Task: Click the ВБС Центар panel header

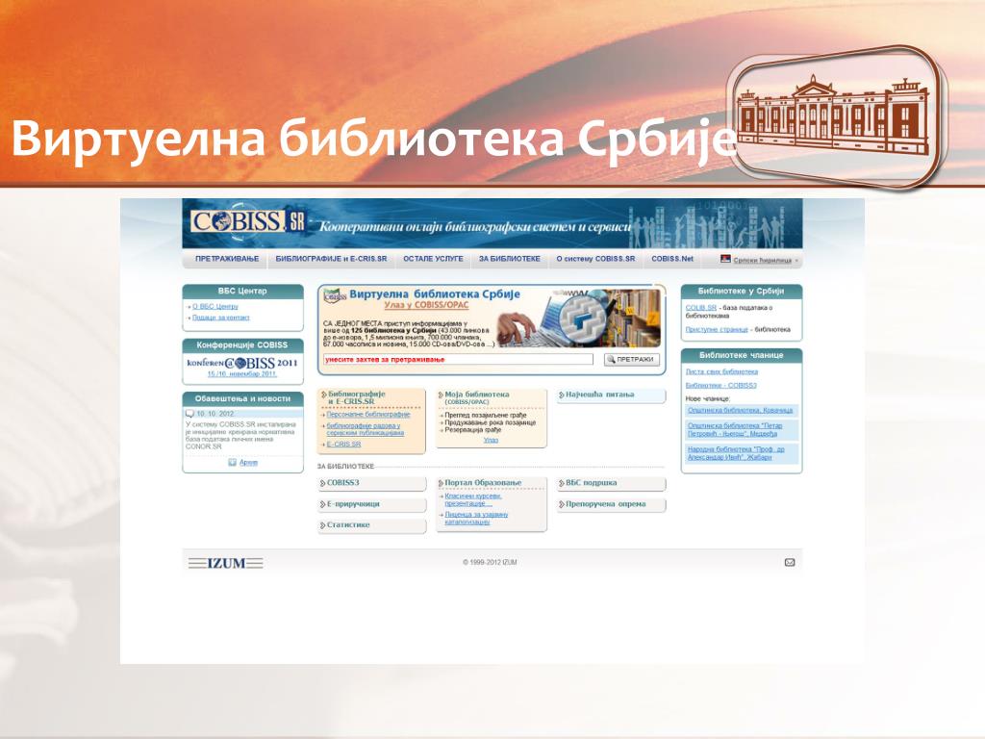Action: (x=242, y=291)
